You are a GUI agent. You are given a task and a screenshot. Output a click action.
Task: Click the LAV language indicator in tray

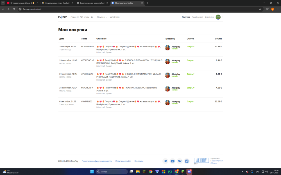coord(257,172)
